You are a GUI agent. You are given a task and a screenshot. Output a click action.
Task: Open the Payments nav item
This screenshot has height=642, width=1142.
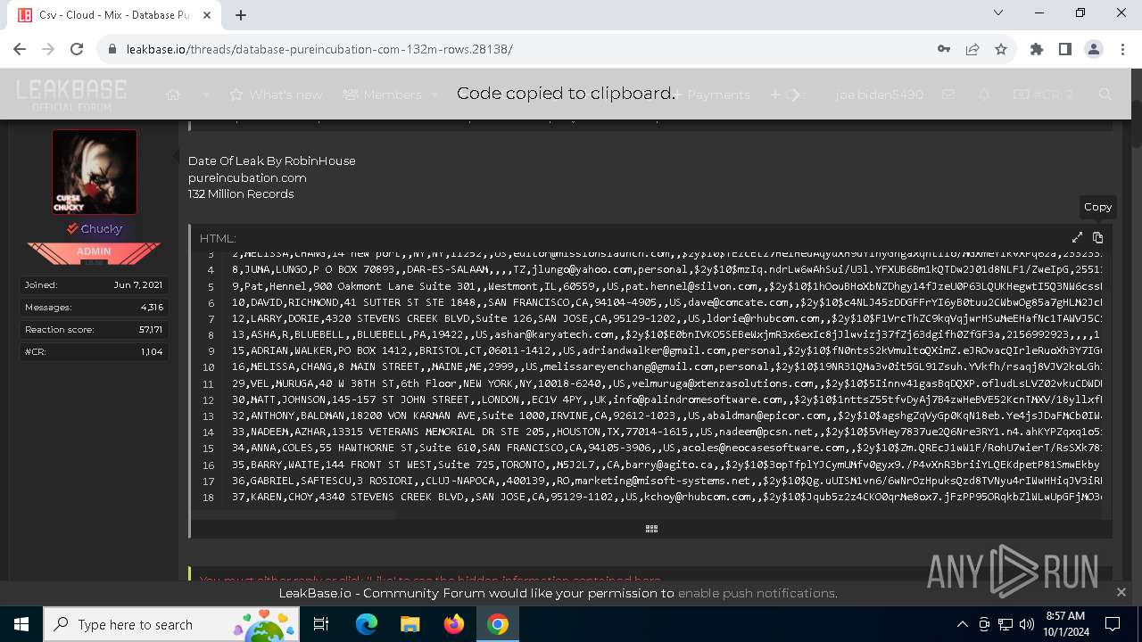[x=711, y=95]
